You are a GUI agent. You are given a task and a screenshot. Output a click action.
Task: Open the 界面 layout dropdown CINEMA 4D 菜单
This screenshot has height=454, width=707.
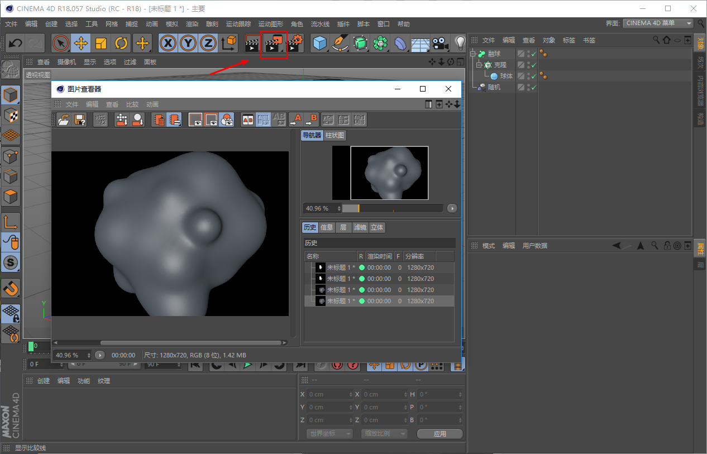pyautogui.click(x=659, y=23)
